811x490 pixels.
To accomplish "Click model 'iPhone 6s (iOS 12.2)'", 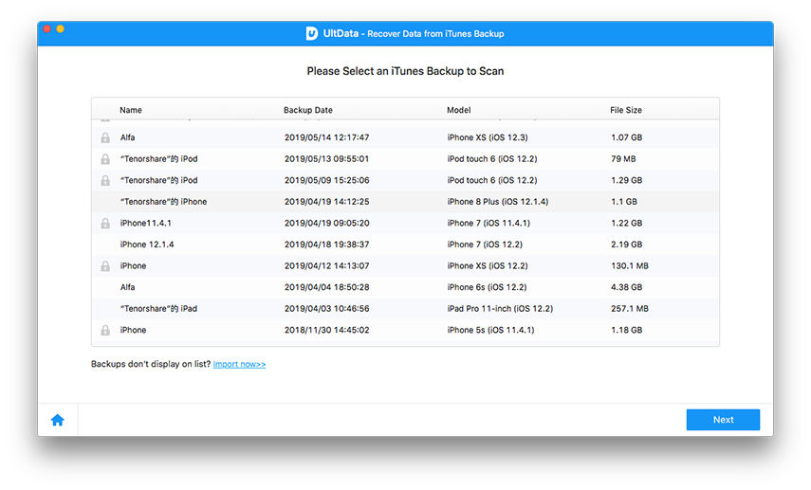I will pyautogui.click(x=487, y=287).
